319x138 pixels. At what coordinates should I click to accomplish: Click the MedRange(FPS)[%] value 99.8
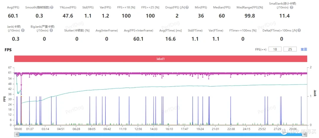[x=250, y=16]
